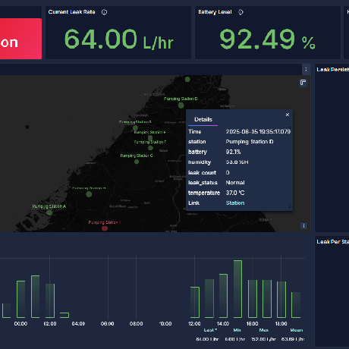Click the Battery Level panel title

215,12
